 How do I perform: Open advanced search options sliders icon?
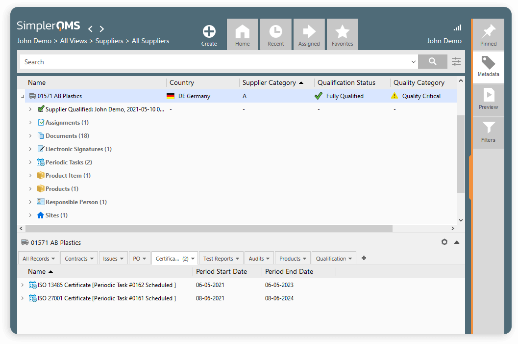(456, 61)
